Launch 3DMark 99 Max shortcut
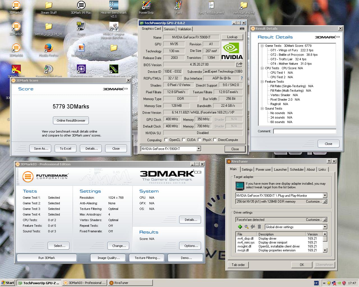Image resolution: width=359 pixels, height=287 pixels. tap(81, 8)
